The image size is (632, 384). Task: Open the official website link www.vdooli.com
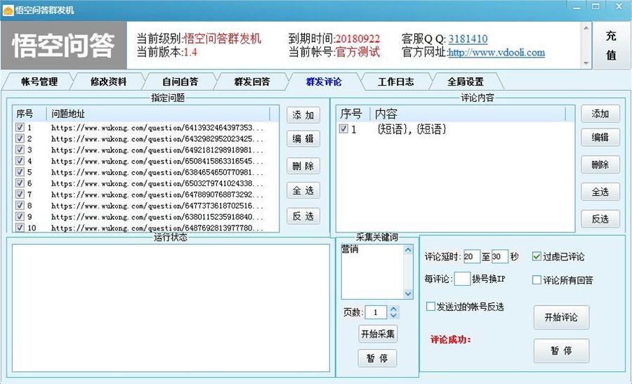tap(496, 53)
